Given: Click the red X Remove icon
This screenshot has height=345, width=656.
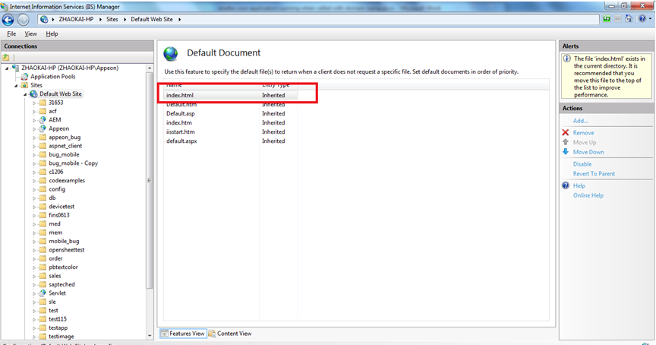Looking at the screenshot, I should pyautogui.click(x=566, y=132).
